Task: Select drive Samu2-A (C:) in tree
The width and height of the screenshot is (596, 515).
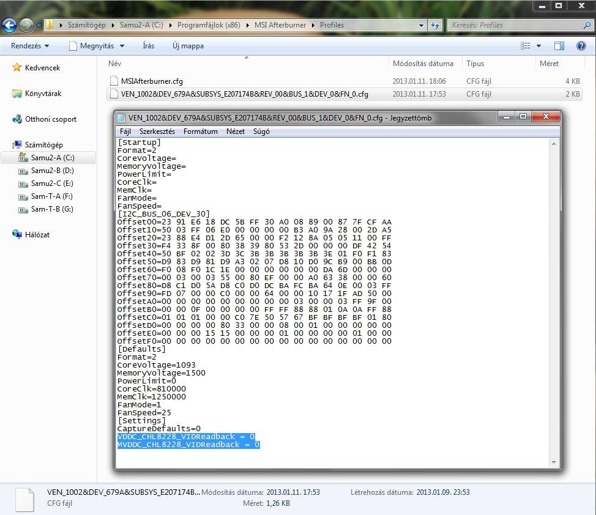Action: point(53,158)
